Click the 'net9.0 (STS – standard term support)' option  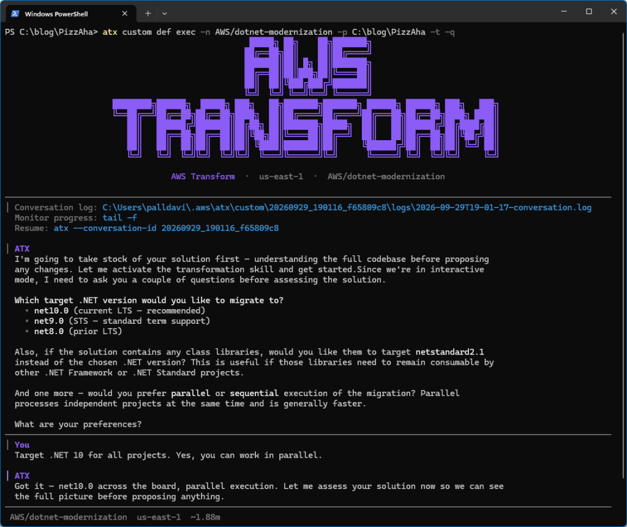point(122,321)
